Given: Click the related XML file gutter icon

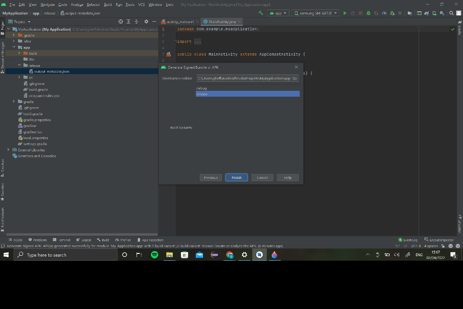Looking at the screenshot, I should [169, 54].
